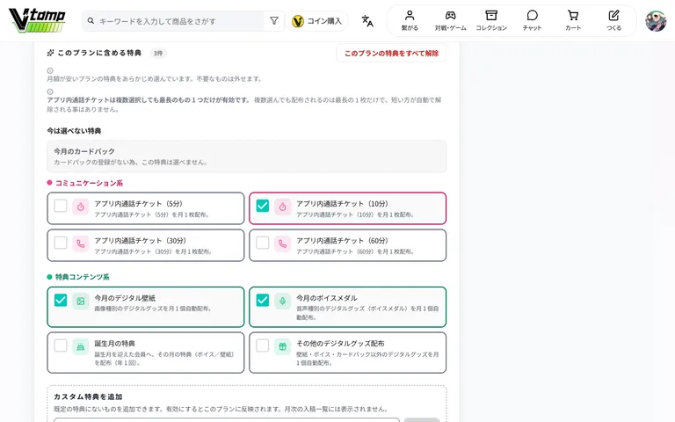Image resolution: width=675 pixels, height=422 pixels.
Task: Uncheck the 10分 call ticket checkbox
Action: [x=263, y=206]
